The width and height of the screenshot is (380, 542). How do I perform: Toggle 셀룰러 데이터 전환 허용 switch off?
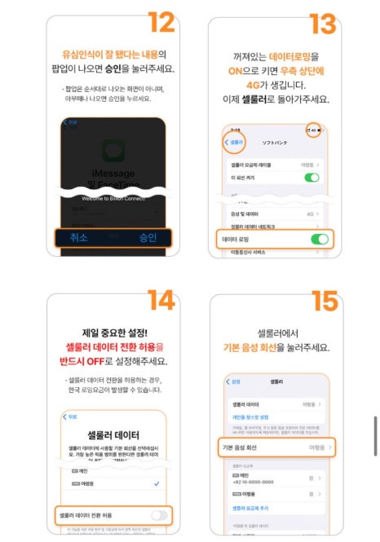coord(159,515)
